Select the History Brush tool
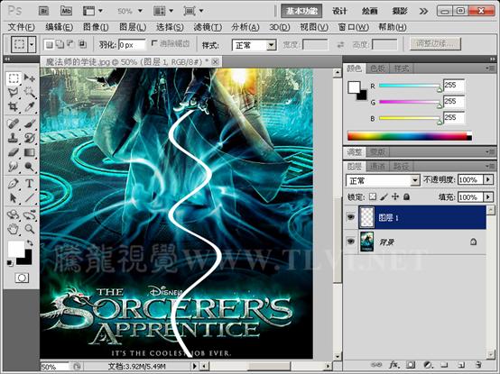Viewport: 500px width, 374px height. (x=30, y=138)
